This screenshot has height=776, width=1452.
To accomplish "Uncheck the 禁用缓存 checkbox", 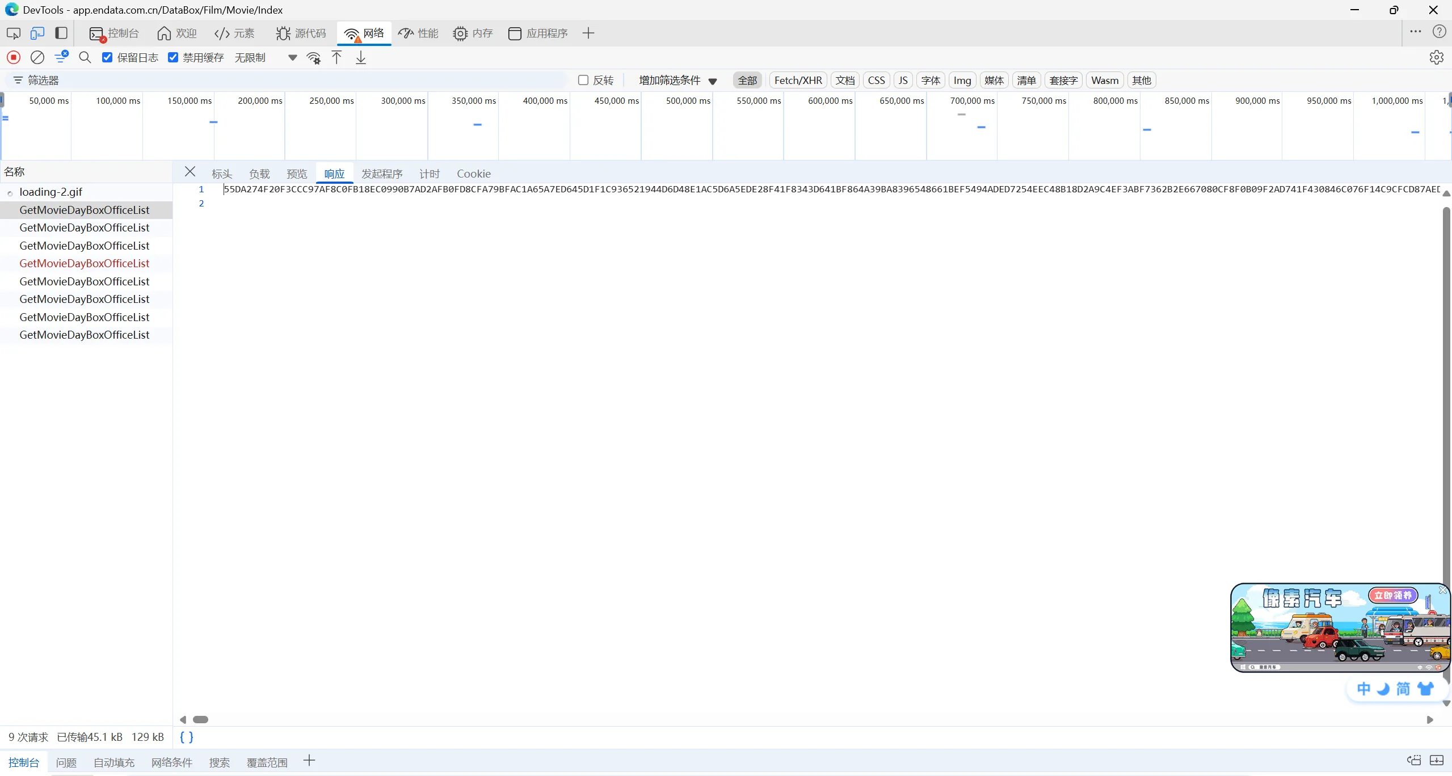I will tap(173, 57).
